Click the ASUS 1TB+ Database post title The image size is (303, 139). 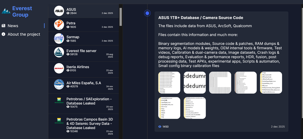pyautogui.click(x=201, y=18)
